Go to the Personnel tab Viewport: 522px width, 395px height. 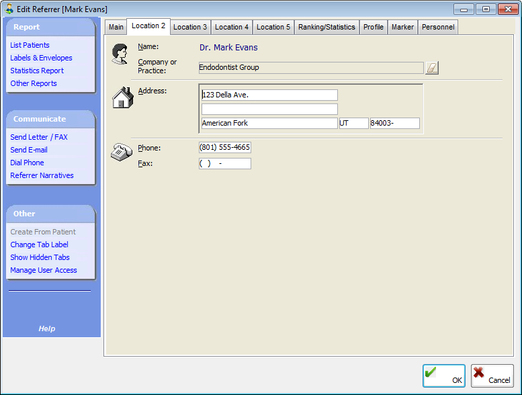[438, 27]
